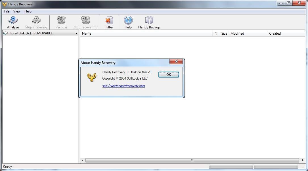Open the View menu
Image resolution: width=308 pixels, height=171 pixels.
17,11
